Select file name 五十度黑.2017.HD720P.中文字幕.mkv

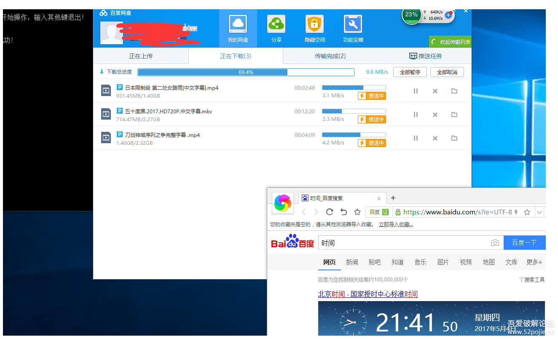[169, 112]
